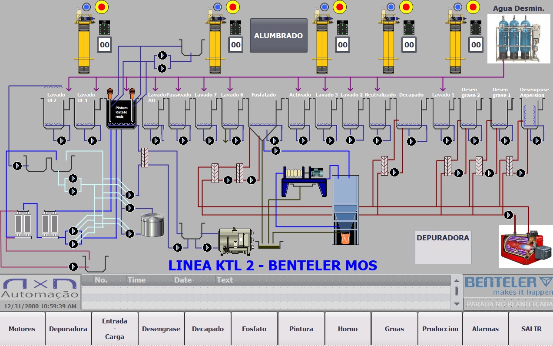Click the pump under Neutralizado tank
This screenshot has height=346, width=553.
pyautogui.click(x=377, y=140)
